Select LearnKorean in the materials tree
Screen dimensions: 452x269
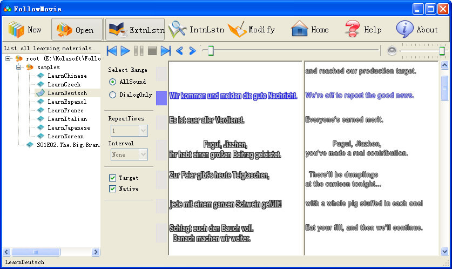[x=65, y=136]
